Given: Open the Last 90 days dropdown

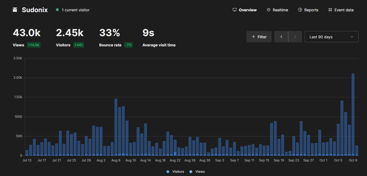Looking at the screenshot, I should [x=331, y=37].
